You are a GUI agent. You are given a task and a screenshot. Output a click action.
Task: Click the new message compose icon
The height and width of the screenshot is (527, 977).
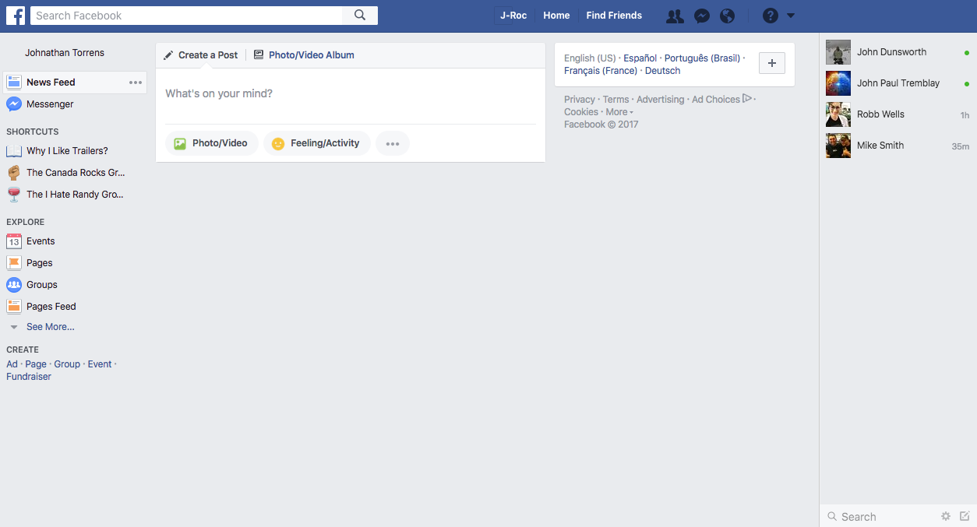(965, 516)
